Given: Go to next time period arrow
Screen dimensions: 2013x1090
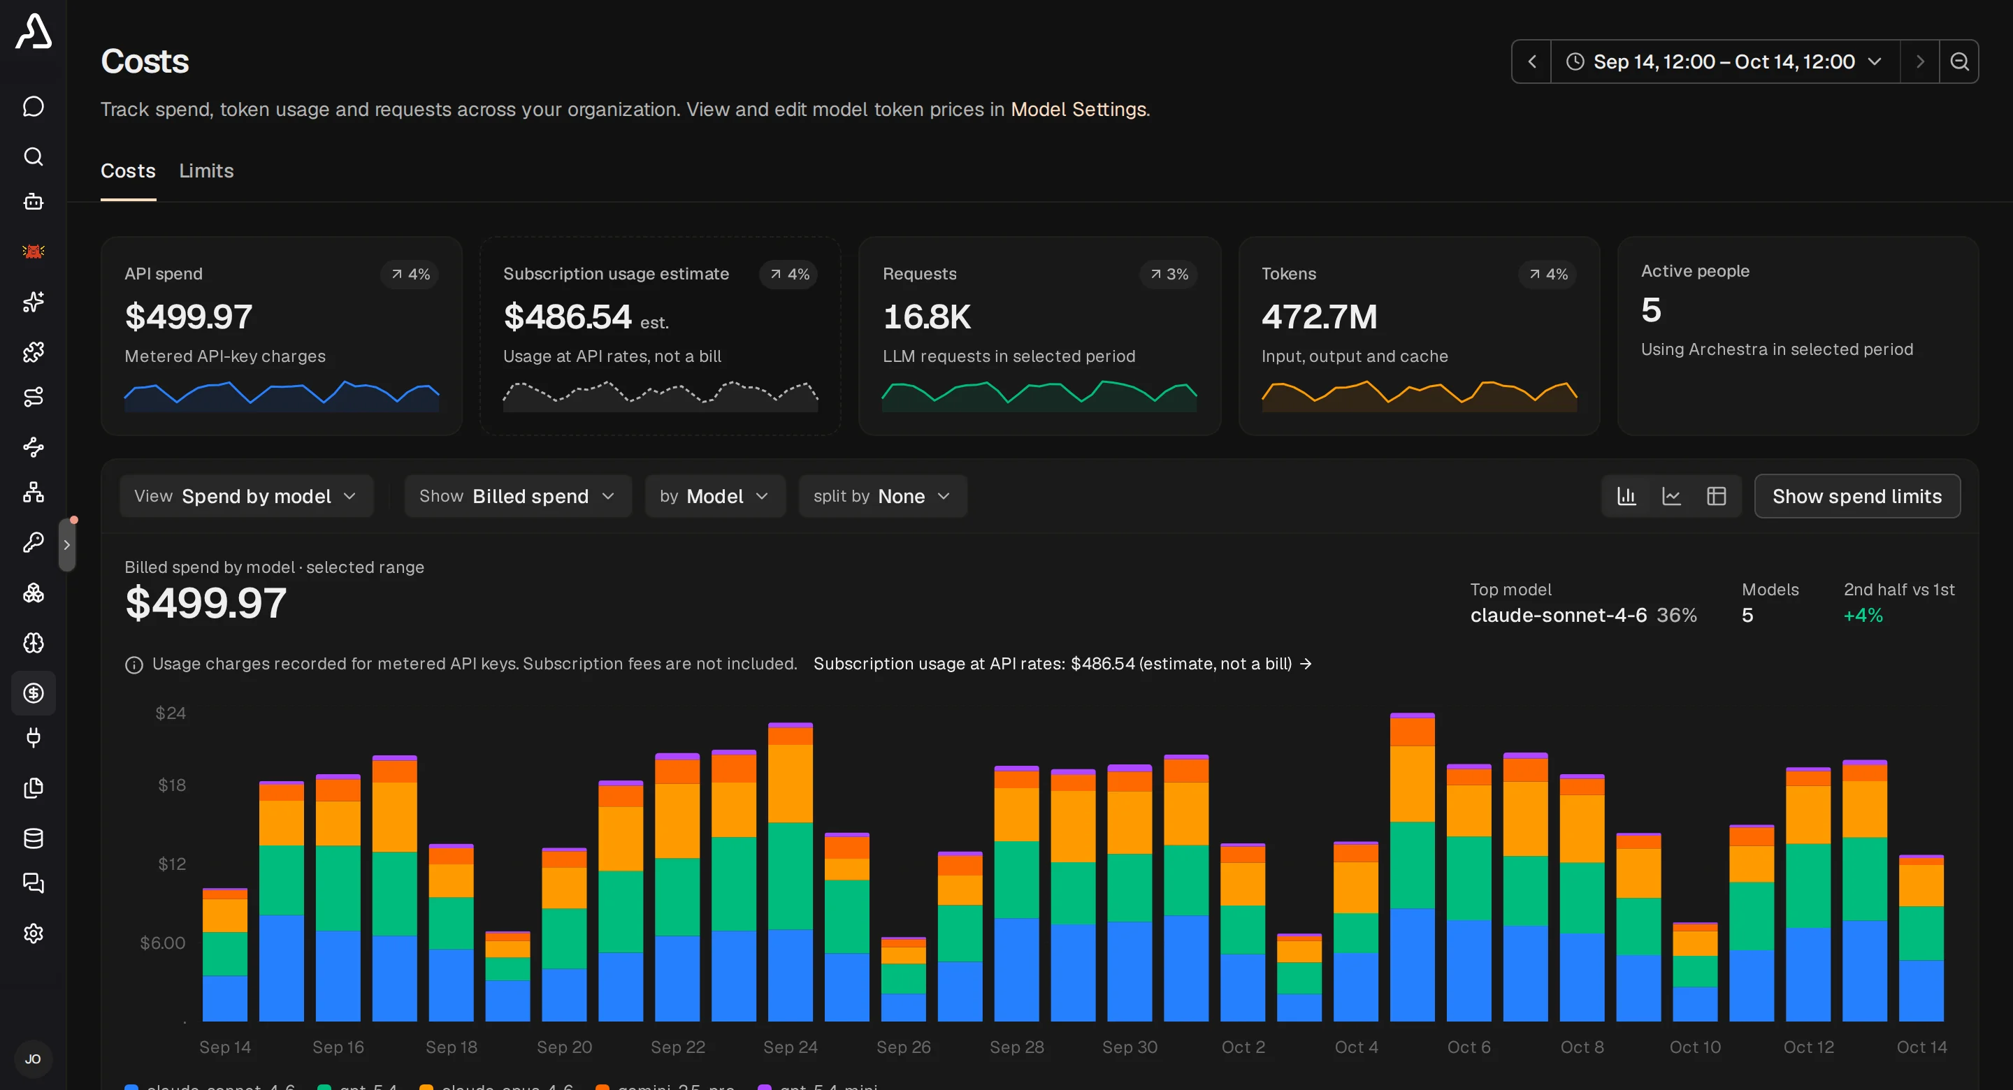Looking at the screenshot, I should (x=1919, y=61).
